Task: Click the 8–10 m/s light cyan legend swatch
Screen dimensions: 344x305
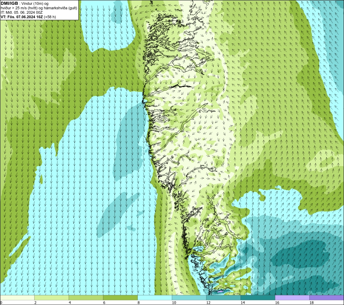Action: tap(155, 297)
